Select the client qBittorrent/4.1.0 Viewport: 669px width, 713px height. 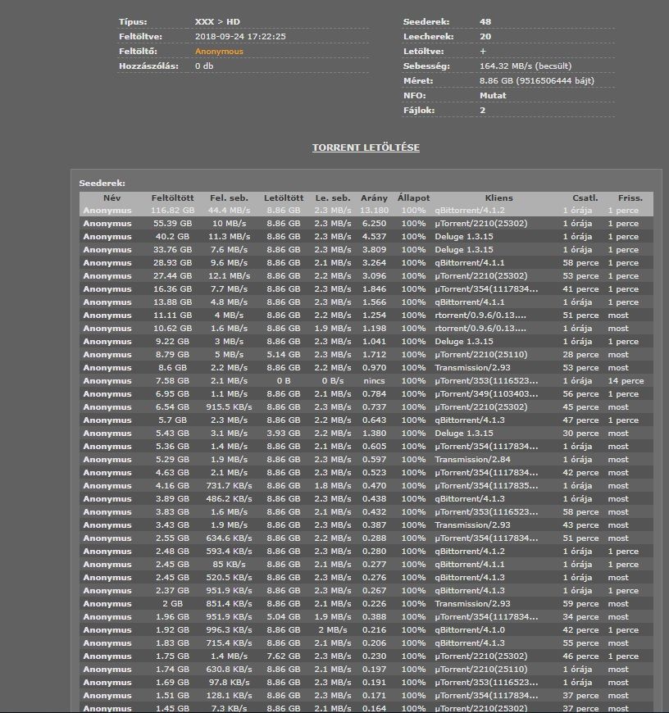[469, 630]
